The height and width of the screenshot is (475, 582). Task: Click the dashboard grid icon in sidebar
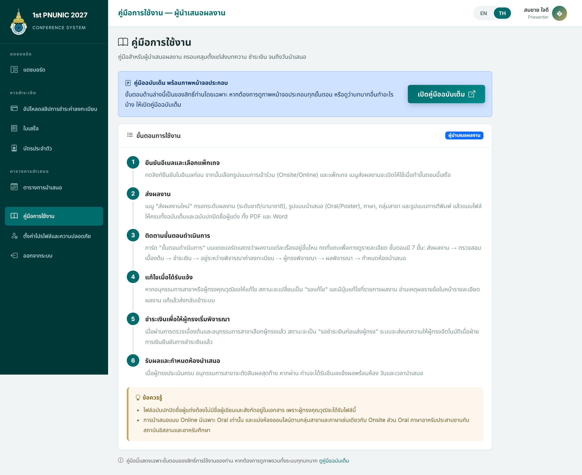click(14, 69)
